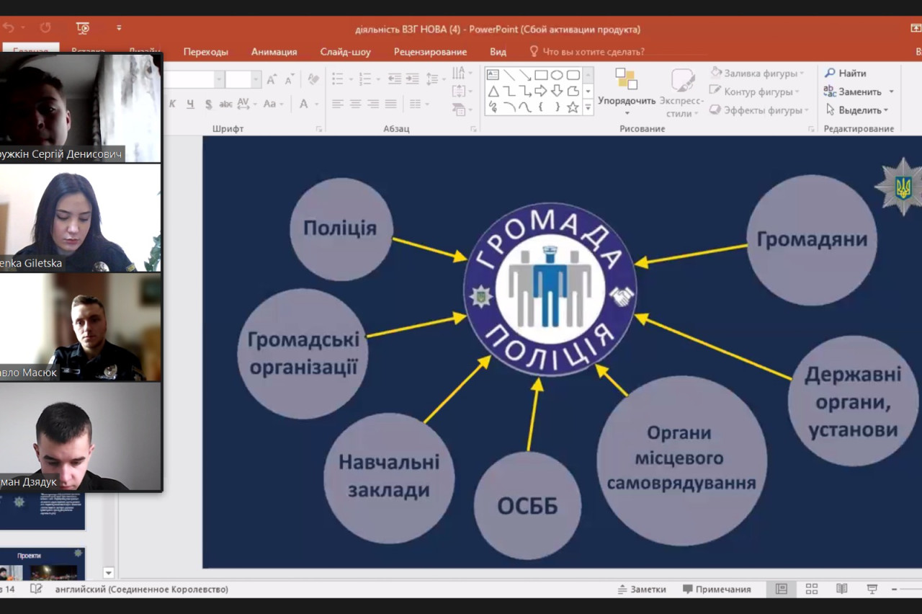Image resolution: width=922 pixels, height=614 pixels.
Task: Toggle underline (Ч) formatting
Action: pos(190,104)
